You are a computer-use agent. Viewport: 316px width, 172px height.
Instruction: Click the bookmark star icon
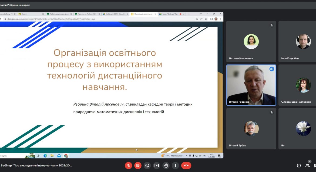pos(206,19)
